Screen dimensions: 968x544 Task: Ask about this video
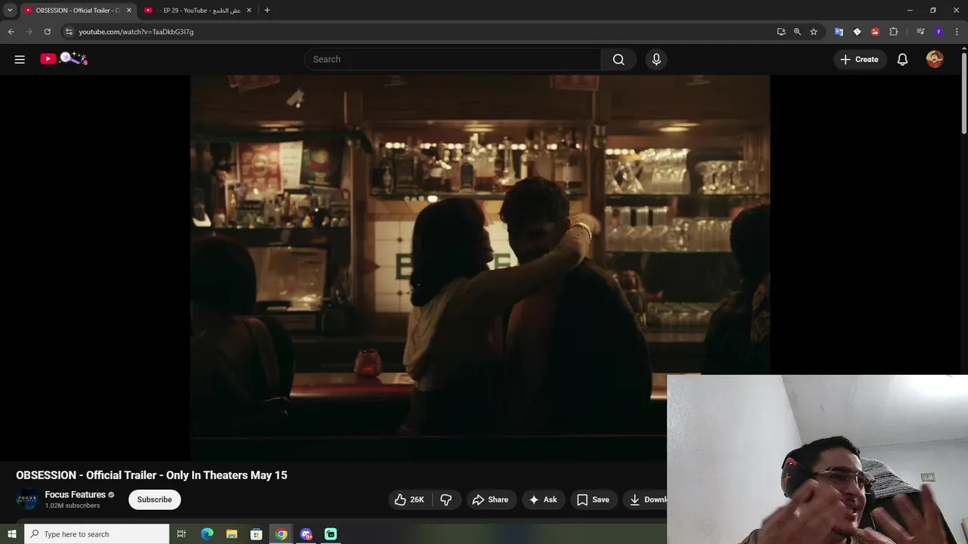[543, 499]
